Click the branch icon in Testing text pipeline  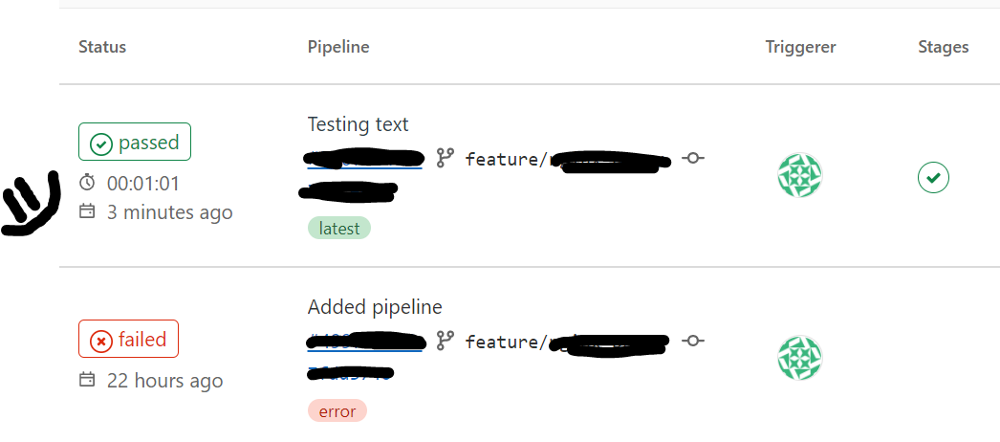(446, 158)
